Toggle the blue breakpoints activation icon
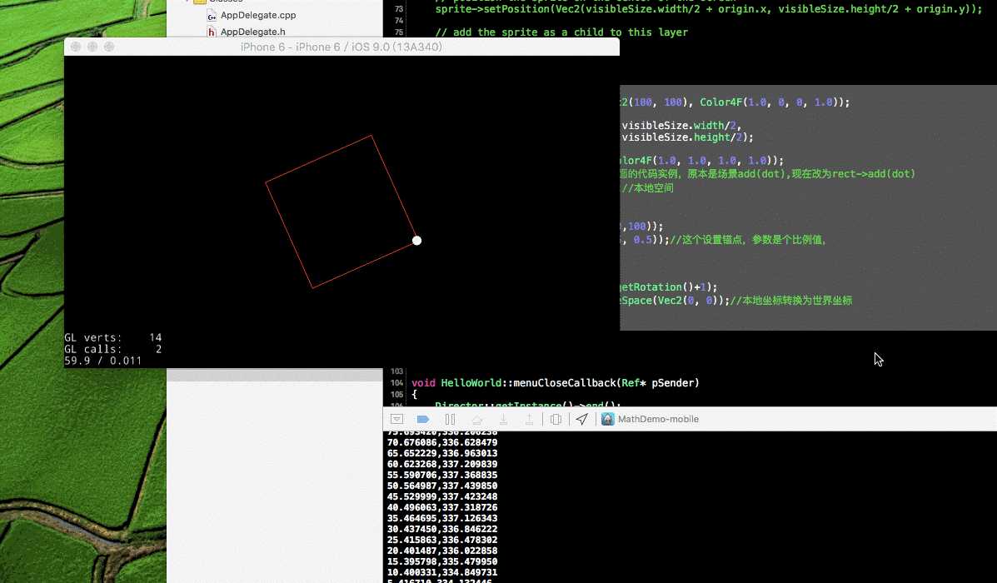This screenshot has width=997, height=583. (x=423, y=419)
